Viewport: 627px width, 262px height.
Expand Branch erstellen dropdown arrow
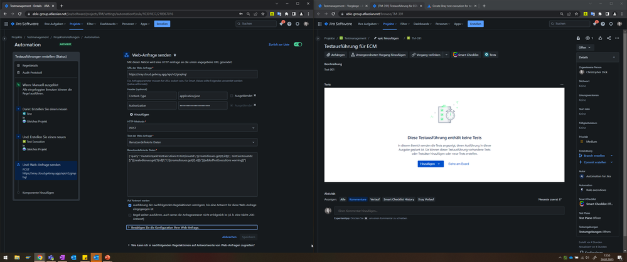611,156
